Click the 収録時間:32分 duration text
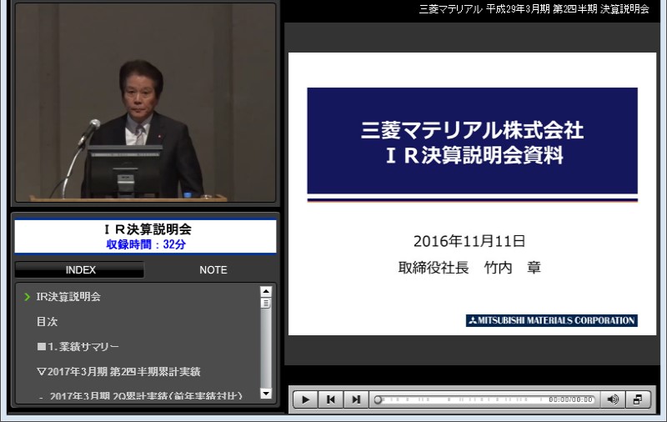Screen dimensions: 667x422 [x=146, y=244]
